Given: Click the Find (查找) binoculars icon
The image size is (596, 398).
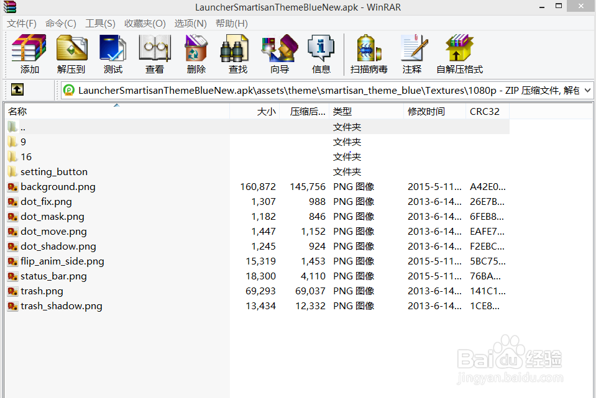Looking at the screenshot, I should coord(234,48).
